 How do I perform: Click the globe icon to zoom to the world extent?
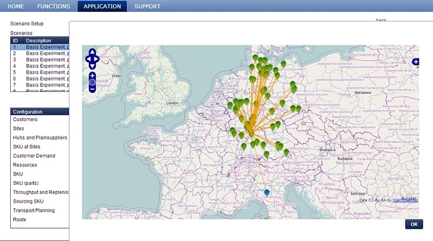click(x=92, y=82)
